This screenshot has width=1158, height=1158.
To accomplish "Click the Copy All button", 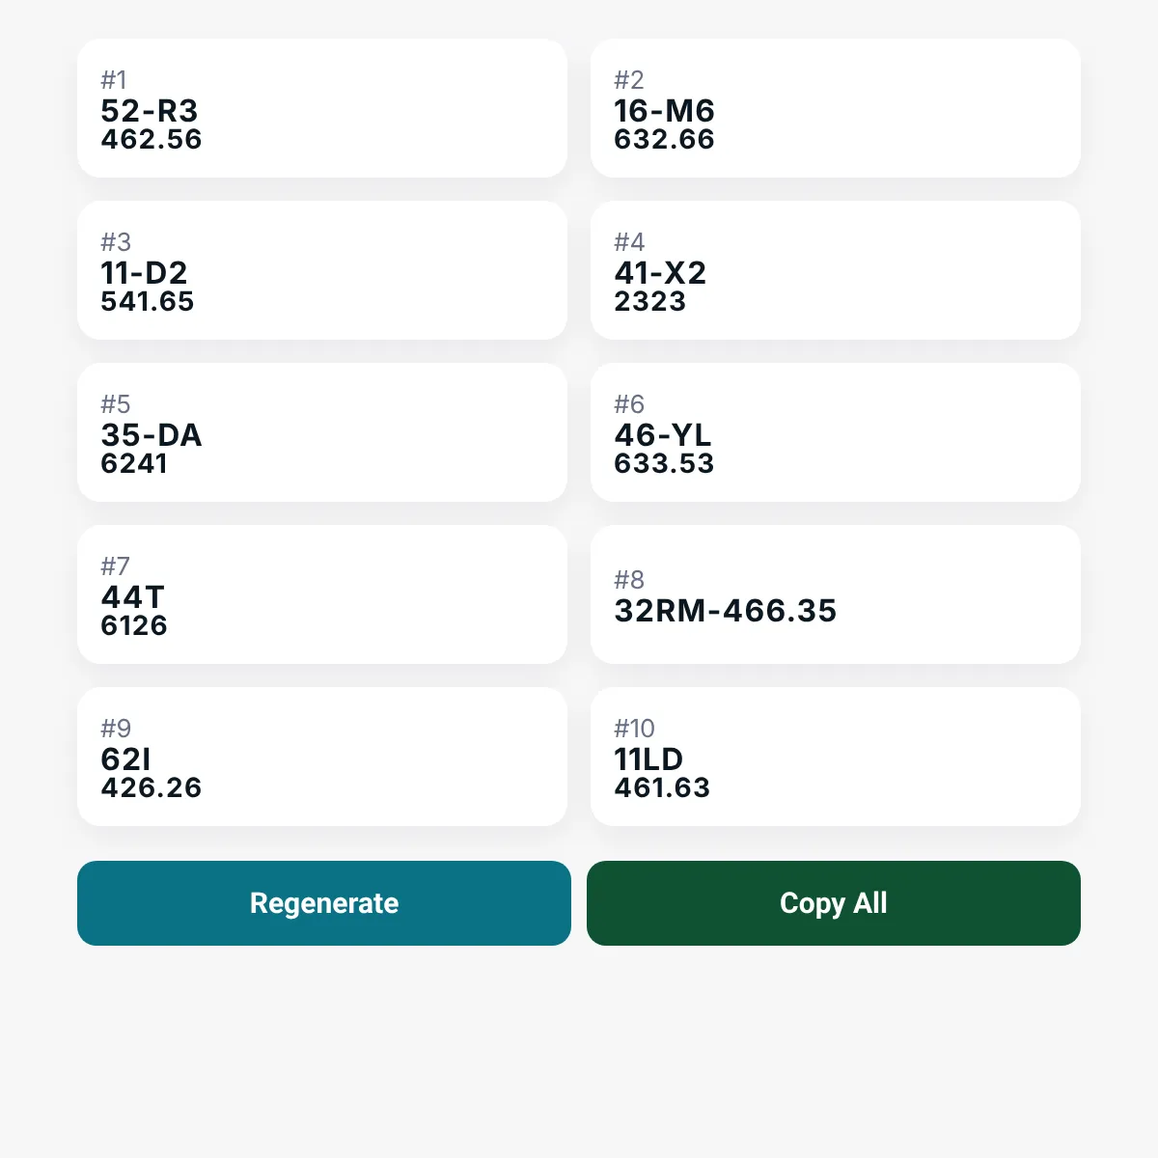I will coord(834,903).
